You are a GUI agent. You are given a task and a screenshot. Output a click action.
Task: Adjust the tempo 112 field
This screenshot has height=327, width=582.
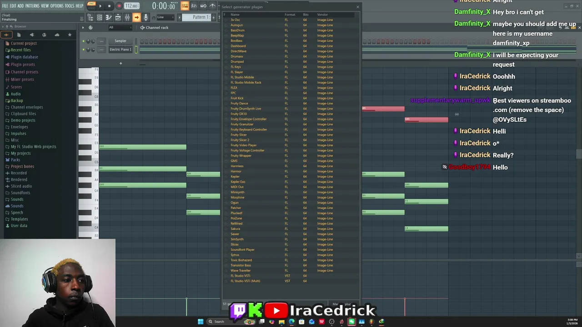click(x=132, y=6)
